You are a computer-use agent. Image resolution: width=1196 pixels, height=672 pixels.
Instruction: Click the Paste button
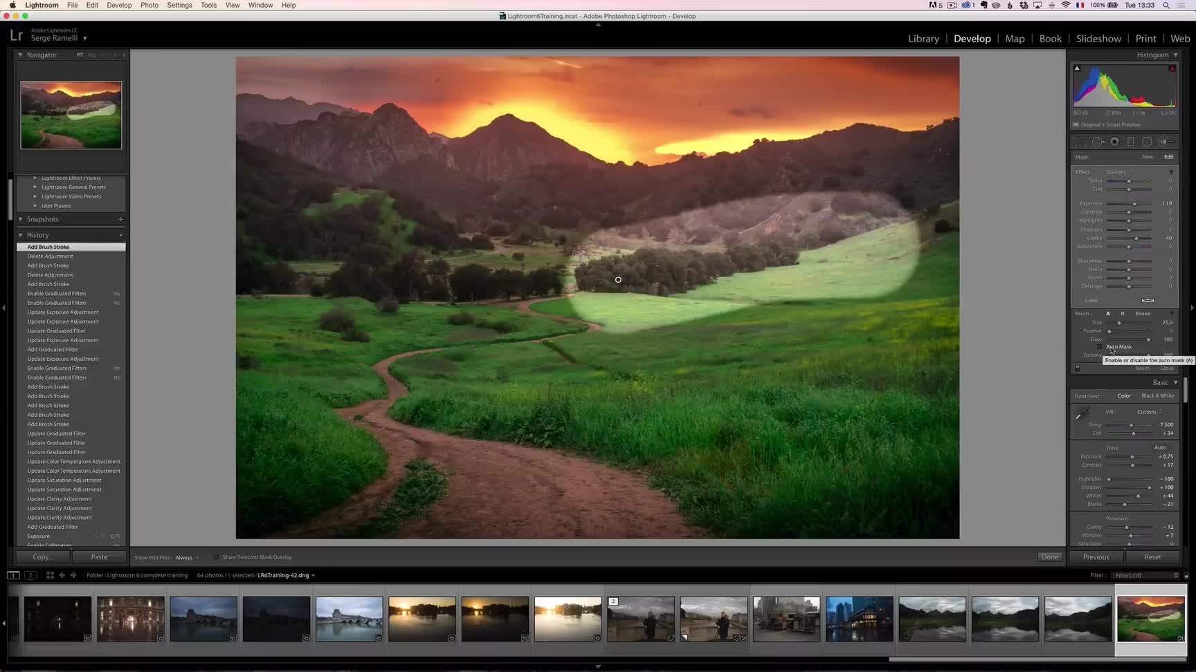pyautogui.click(x=99, y=557)
